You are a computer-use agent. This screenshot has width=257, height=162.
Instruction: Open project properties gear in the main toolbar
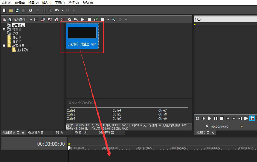point(30,11)
